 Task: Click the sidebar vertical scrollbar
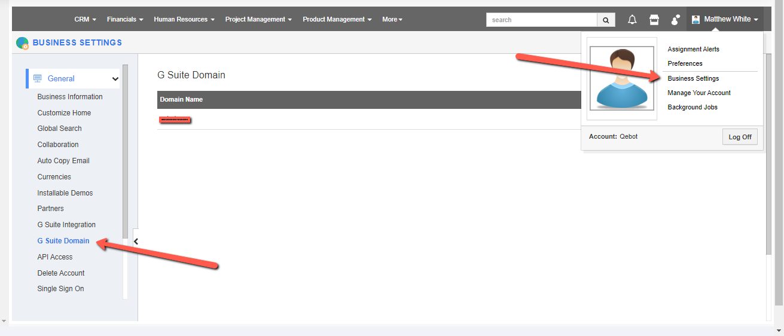coord(125,149)
